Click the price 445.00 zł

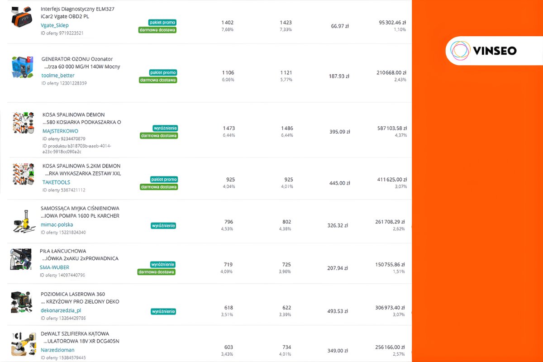[x=340, y=183]
